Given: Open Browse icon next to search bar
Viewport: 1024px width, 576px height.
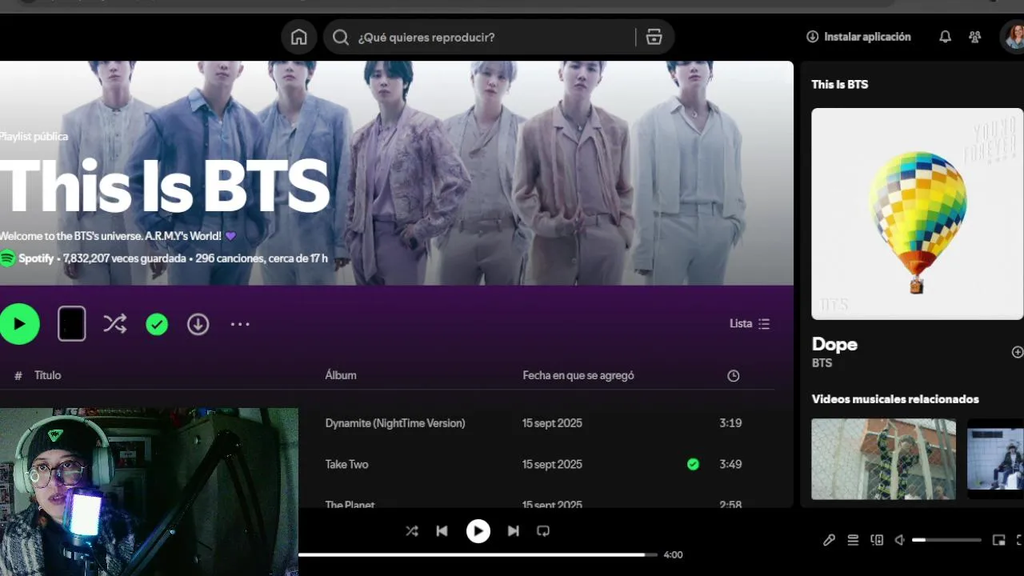Looking at the screenshot, I should tap(654, 37).
